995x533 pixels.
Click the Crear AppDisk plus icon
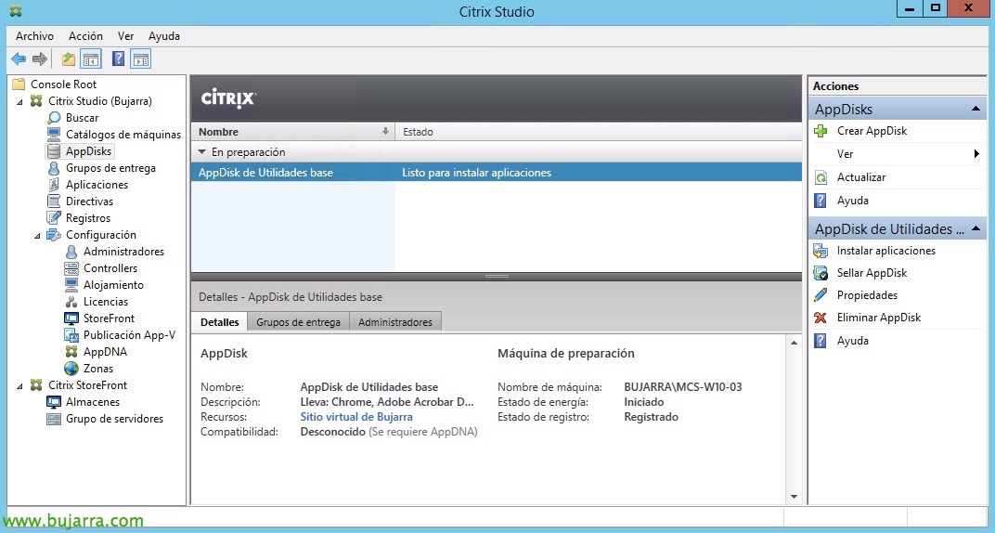point(821,131)
